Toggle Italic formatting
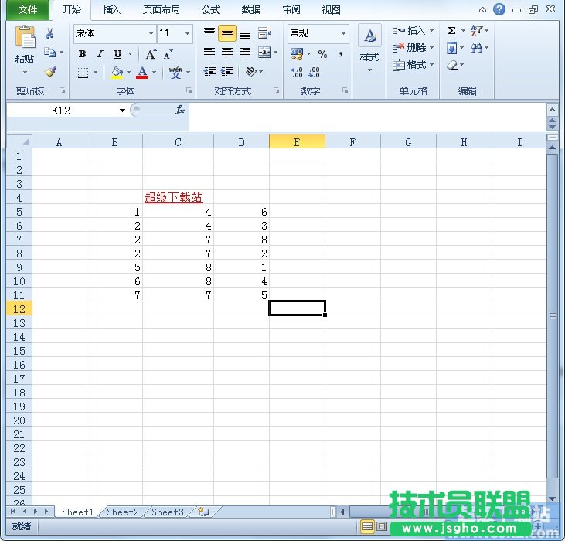Viewport: 565px width, 541px height. click(x=100, y=54)
